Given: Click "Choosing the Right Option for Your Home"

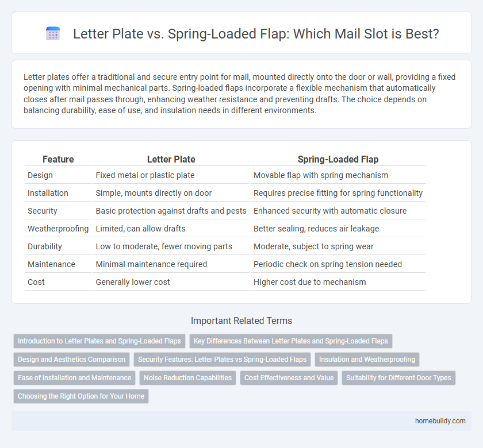Looking at the screenshot, I should [x=80, y=396].
